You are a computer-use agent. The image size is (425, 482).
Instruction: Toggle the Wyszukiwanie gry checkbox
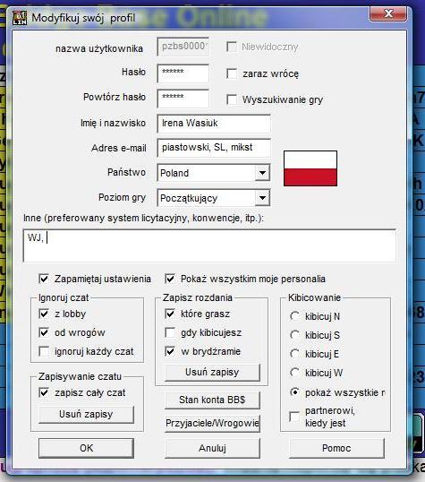pyautogui.click(x=232, y=99)
